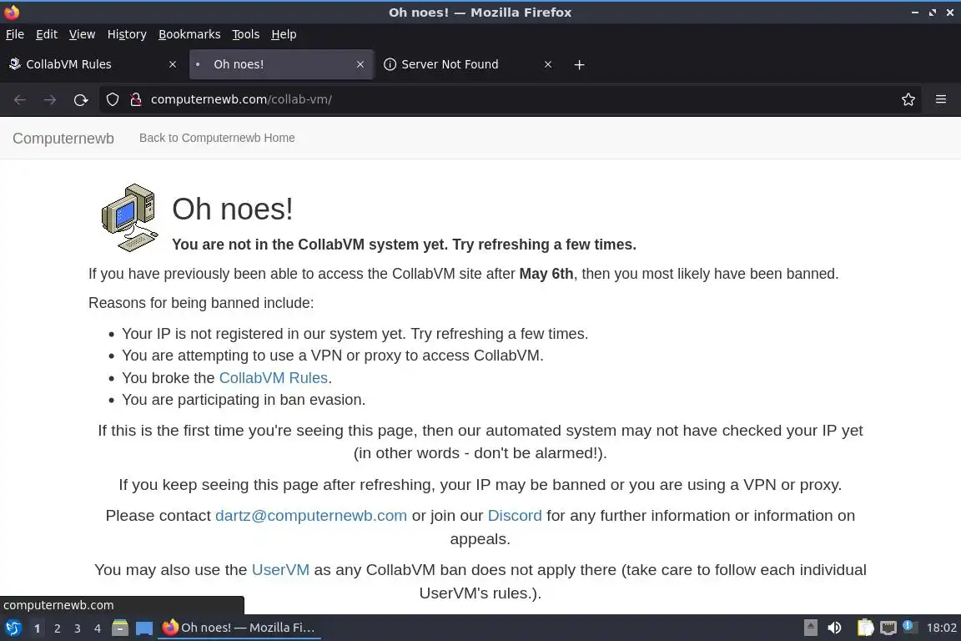Screen dimensions: 961x641
Task: Click the show desktop taskbar icon
Action: [144, 628]
